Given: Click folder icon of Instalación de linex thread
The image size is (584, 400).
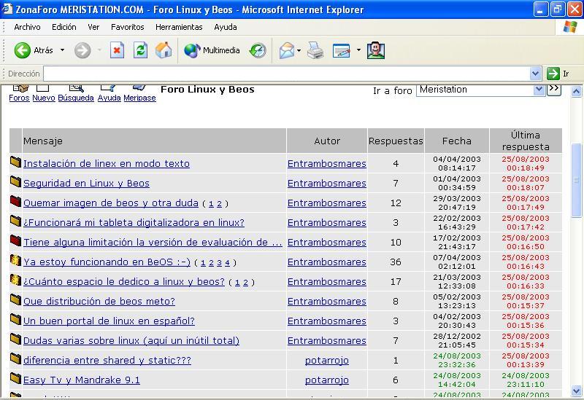Looking at the screenshot, I should [15, 162].
